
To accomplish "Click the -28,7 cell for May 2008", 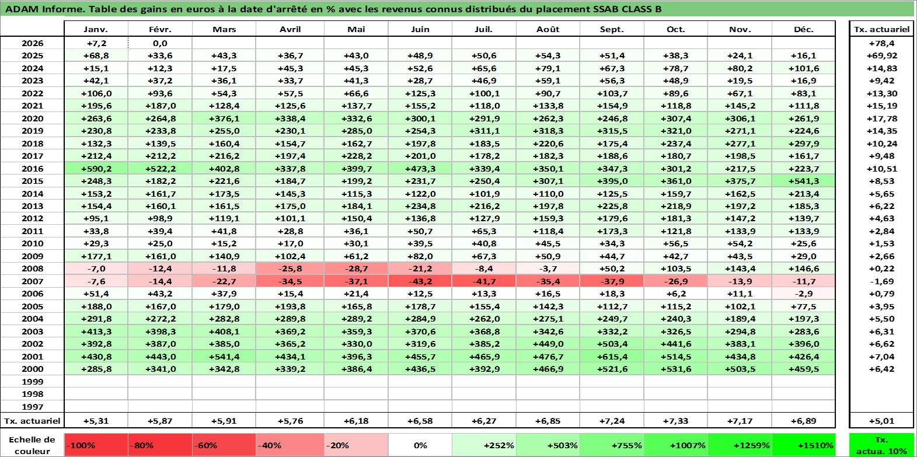I will pyautogui.click(x=356, y=268).
